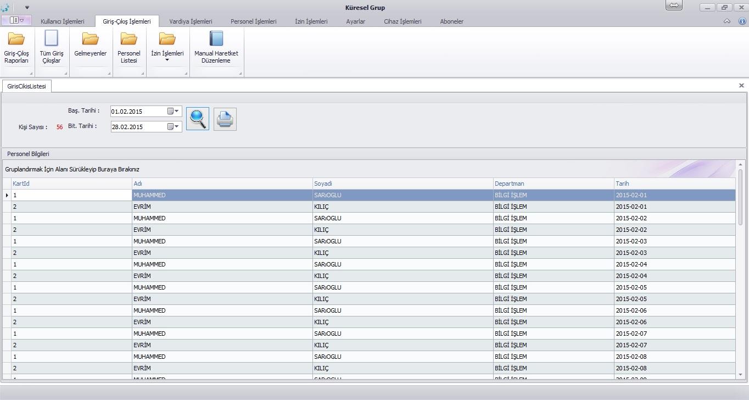
Task: Close the GirisCikisListesi panel with X
Action: click(x=741, y=86)
